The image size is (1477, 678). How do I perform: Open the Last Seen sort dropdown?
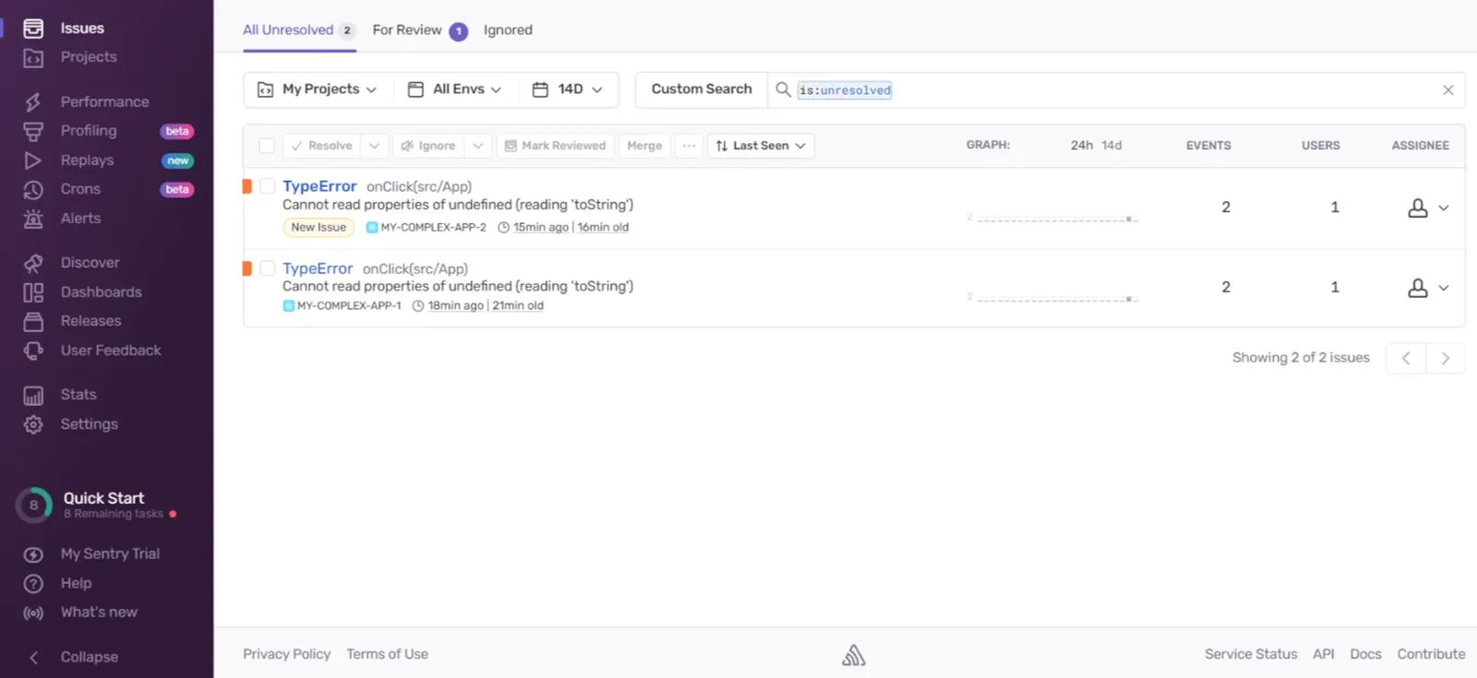pos(761,146)
